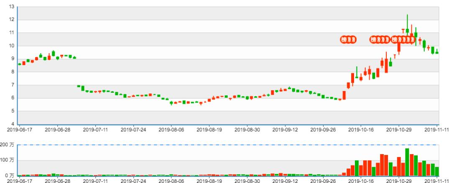Click the price axis label 7
The width and height of the screenshot is (452, 183).
(x=13, y=85)
